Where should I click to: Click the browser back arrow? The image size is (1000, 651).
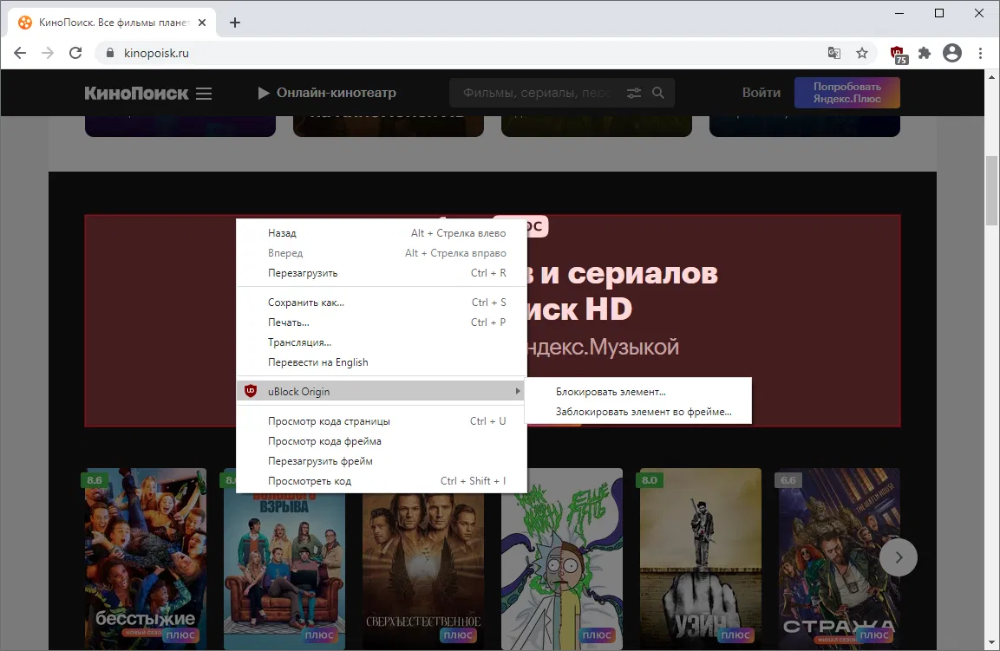20,53
